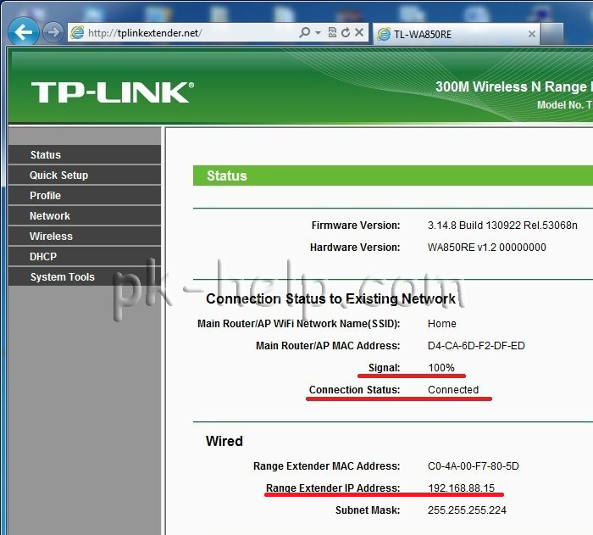
Task: Click the Signal 100% value
Action: coord(441,368)
